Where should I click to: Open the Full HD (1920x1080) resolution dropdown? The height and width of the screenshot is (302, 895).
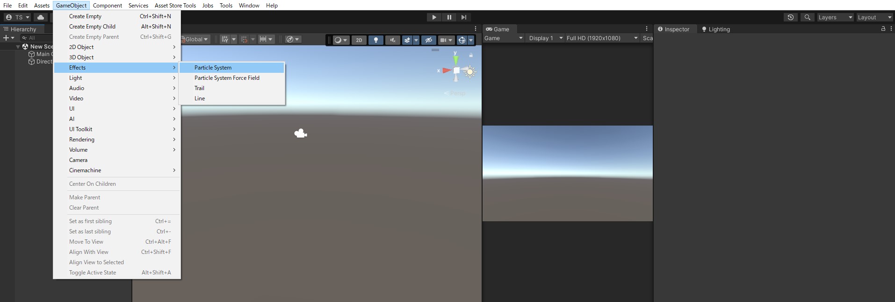(601, 38)
